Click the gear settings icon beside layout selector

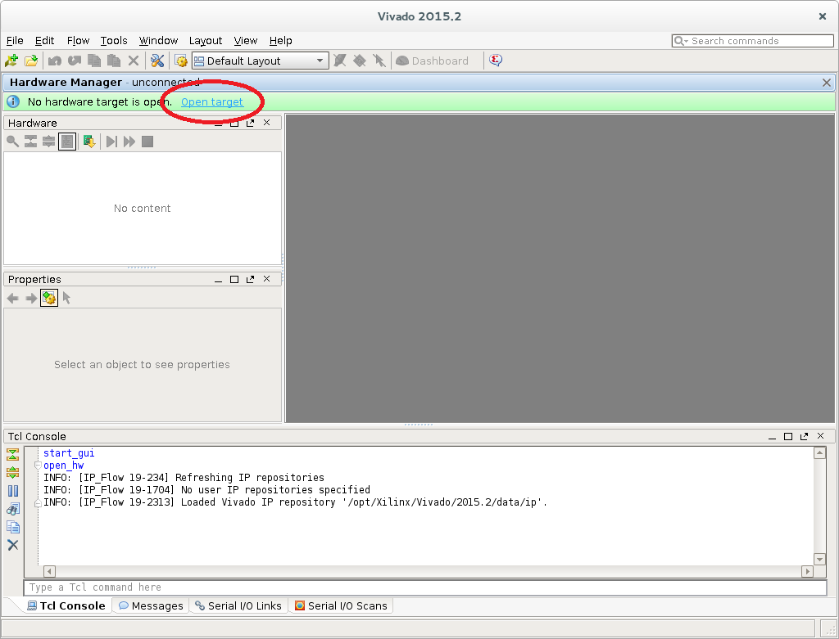(181, 61)
